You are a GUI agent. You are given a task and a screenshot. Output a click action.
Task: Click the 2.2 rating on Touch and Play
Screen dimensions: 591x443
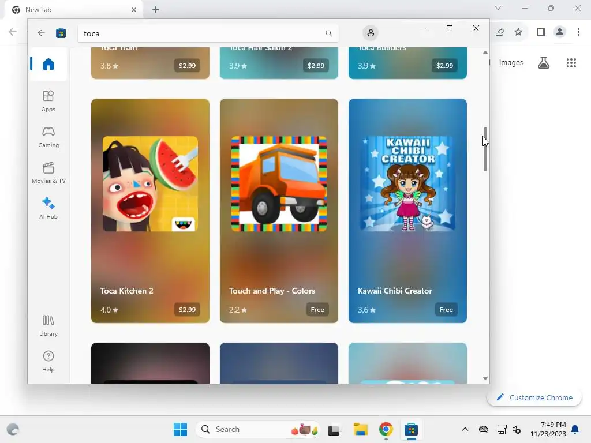tap(238, 310)
